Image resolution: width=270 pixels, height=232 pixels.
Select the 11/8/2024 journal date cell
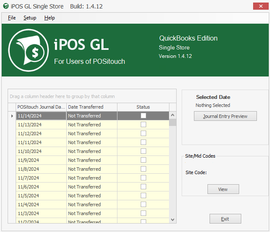point(41,169)
